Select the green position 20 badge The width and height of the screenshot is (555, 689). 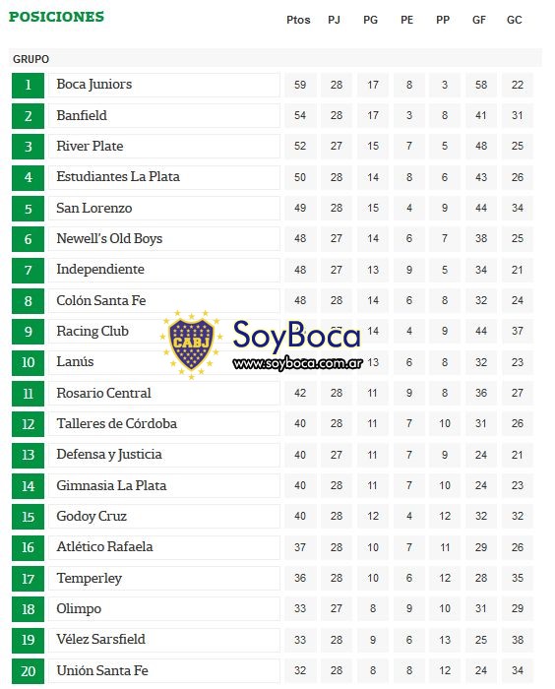pyautogui.click(x=28, y=671)
